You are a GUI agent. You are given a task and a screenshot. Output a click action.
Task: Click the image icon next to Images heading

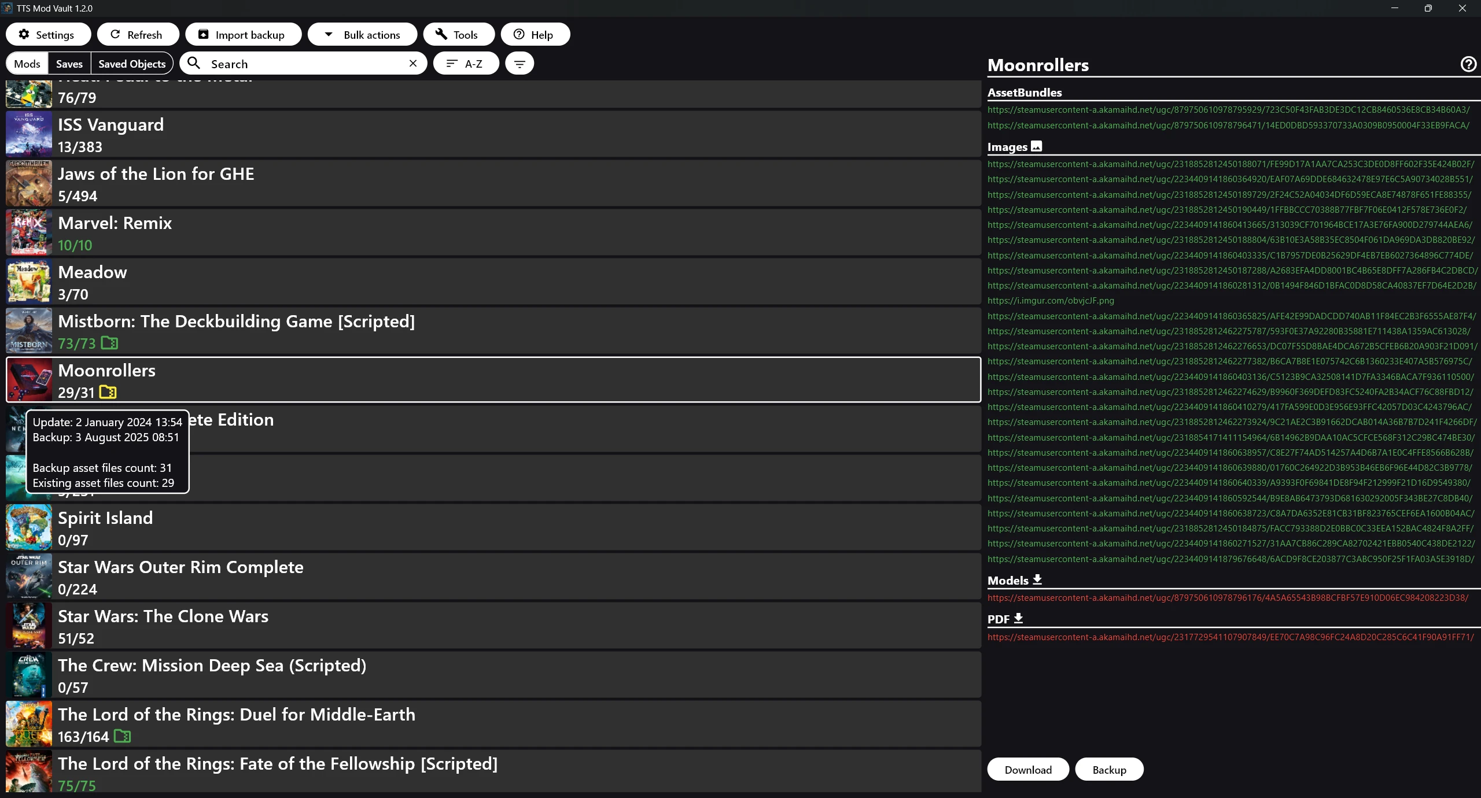click(1037, 146)
